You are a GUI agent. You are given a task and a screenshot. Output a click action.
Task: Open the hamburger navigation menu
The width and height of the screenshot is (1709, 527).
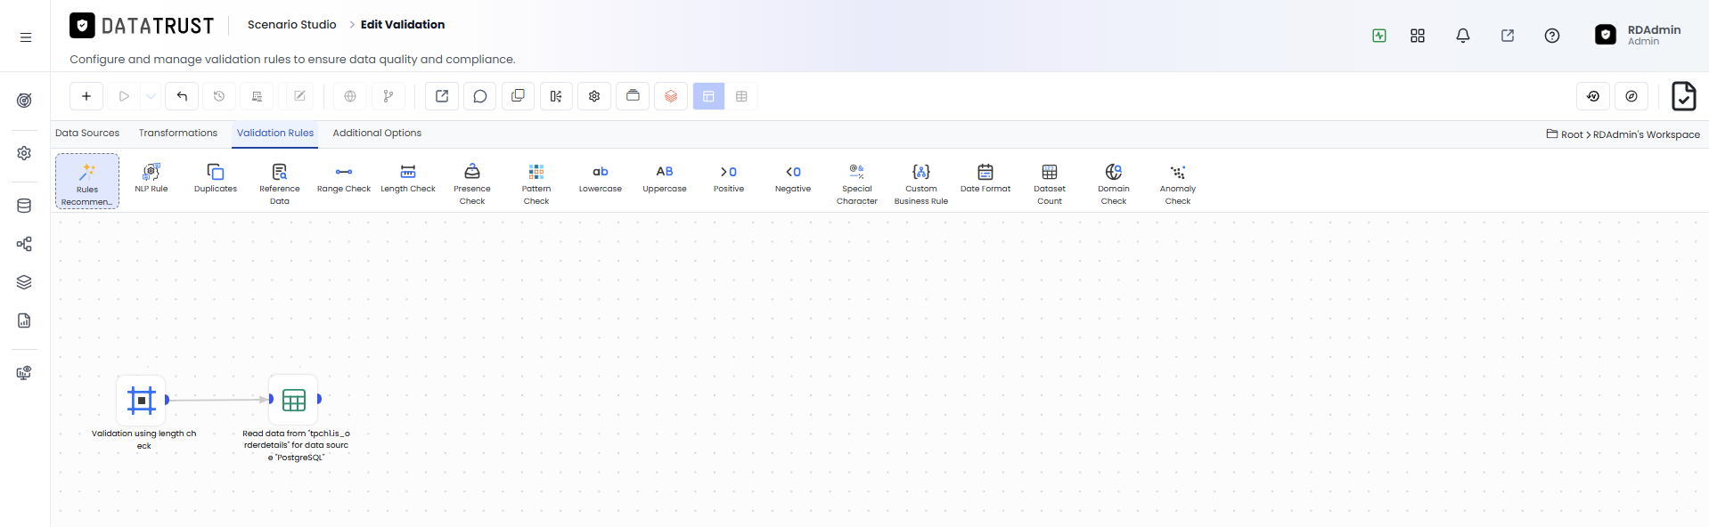[x=26, y=37]
